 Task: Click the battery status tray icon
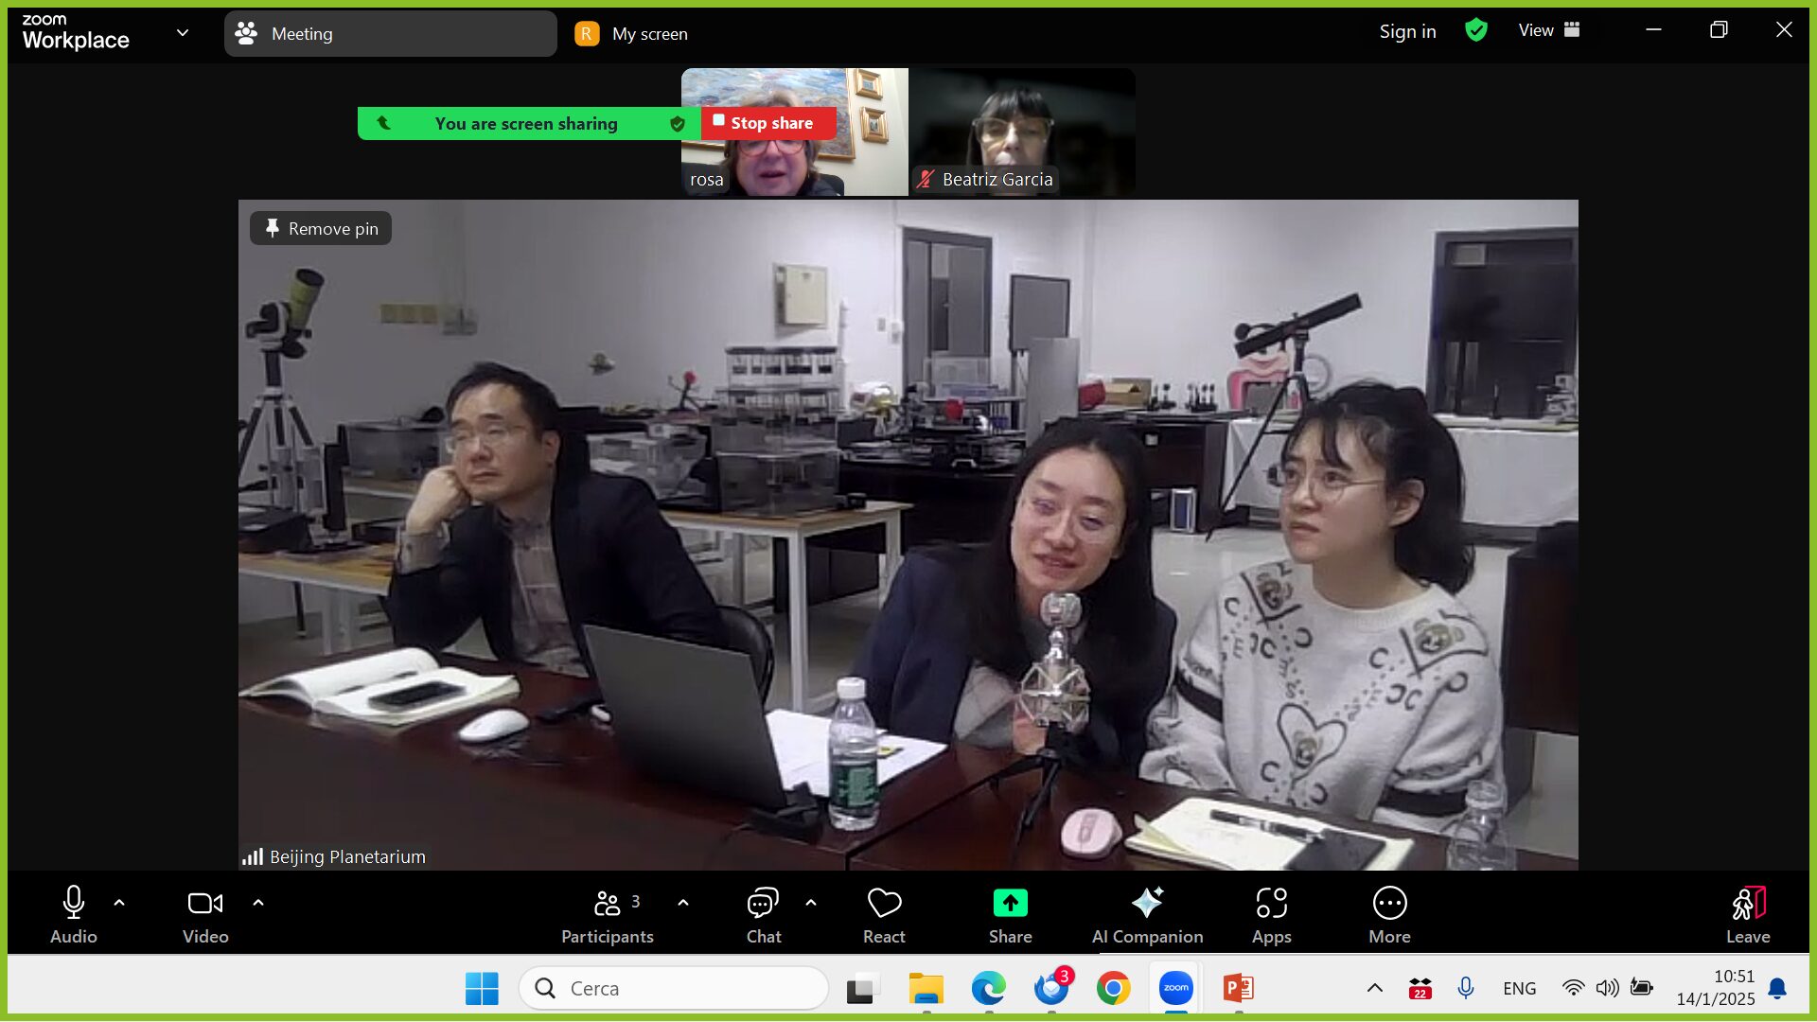coord(1642,989)
